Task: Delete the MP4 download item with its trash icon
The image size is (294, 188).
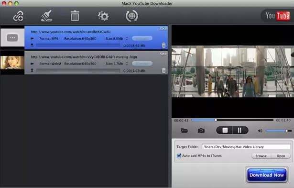Action: (x=163, y=45)
